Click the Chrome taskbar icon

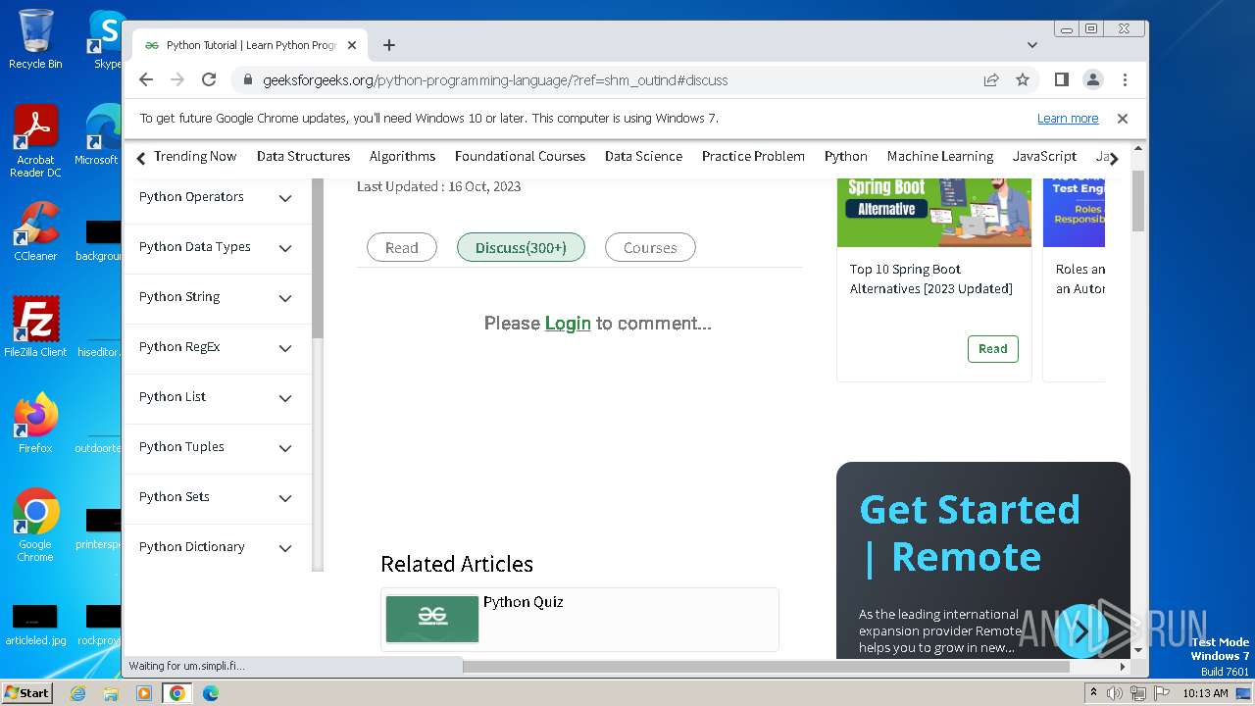pos(177,693)
